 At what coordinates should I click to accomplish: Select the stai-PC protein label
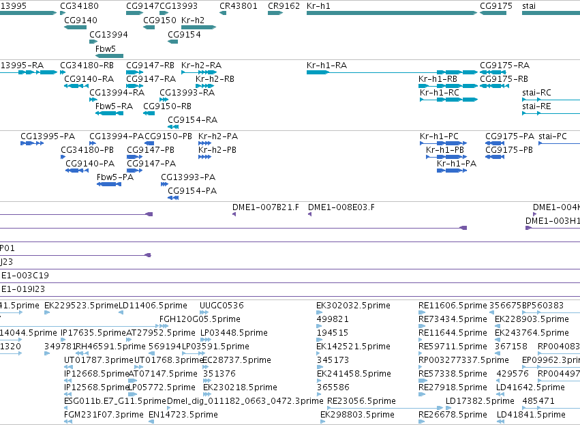[x=553, y=136]
